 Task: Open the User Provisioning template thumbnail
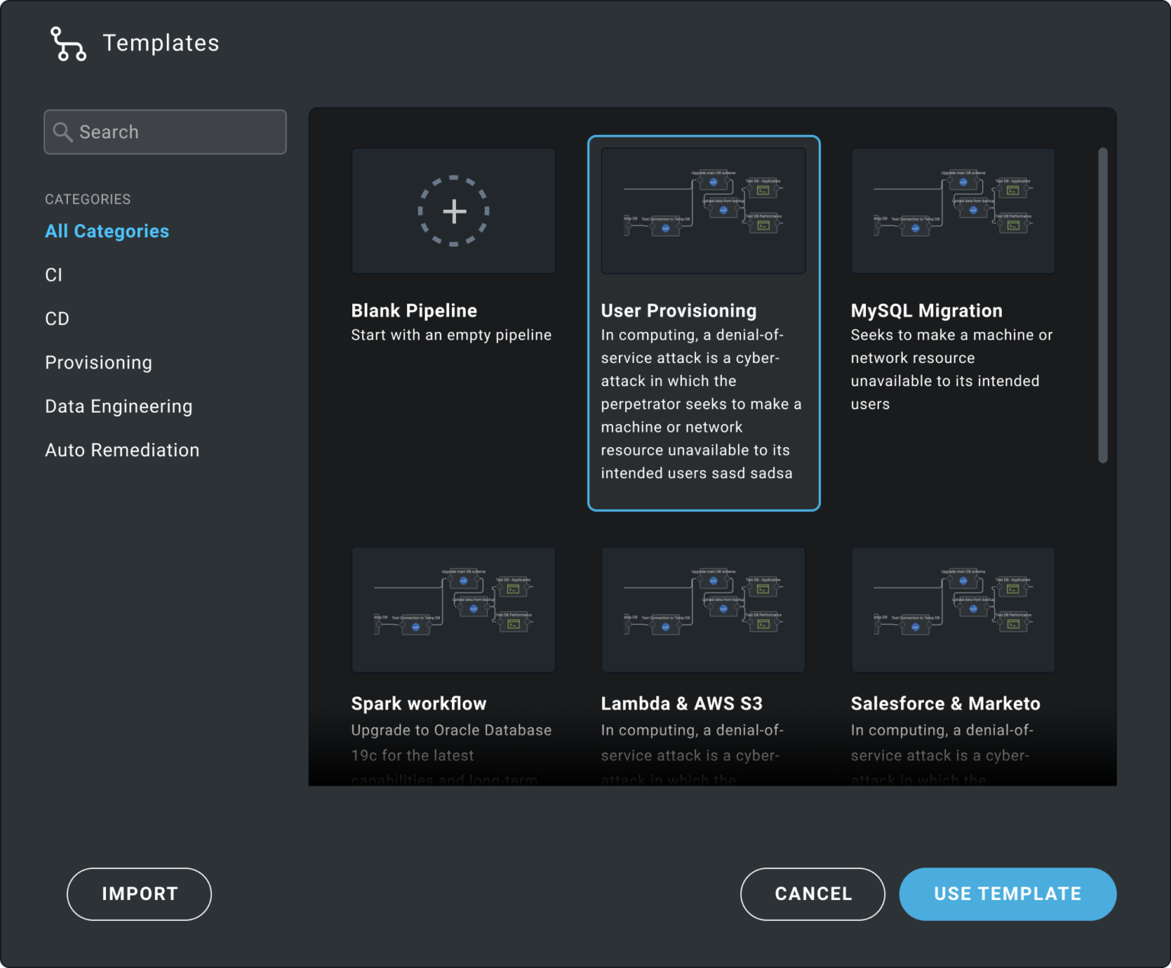coord(703,211)
